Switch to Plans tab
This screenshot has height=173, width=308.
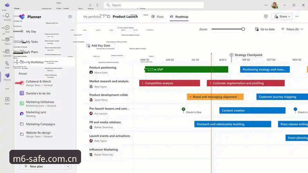[158, 17]
